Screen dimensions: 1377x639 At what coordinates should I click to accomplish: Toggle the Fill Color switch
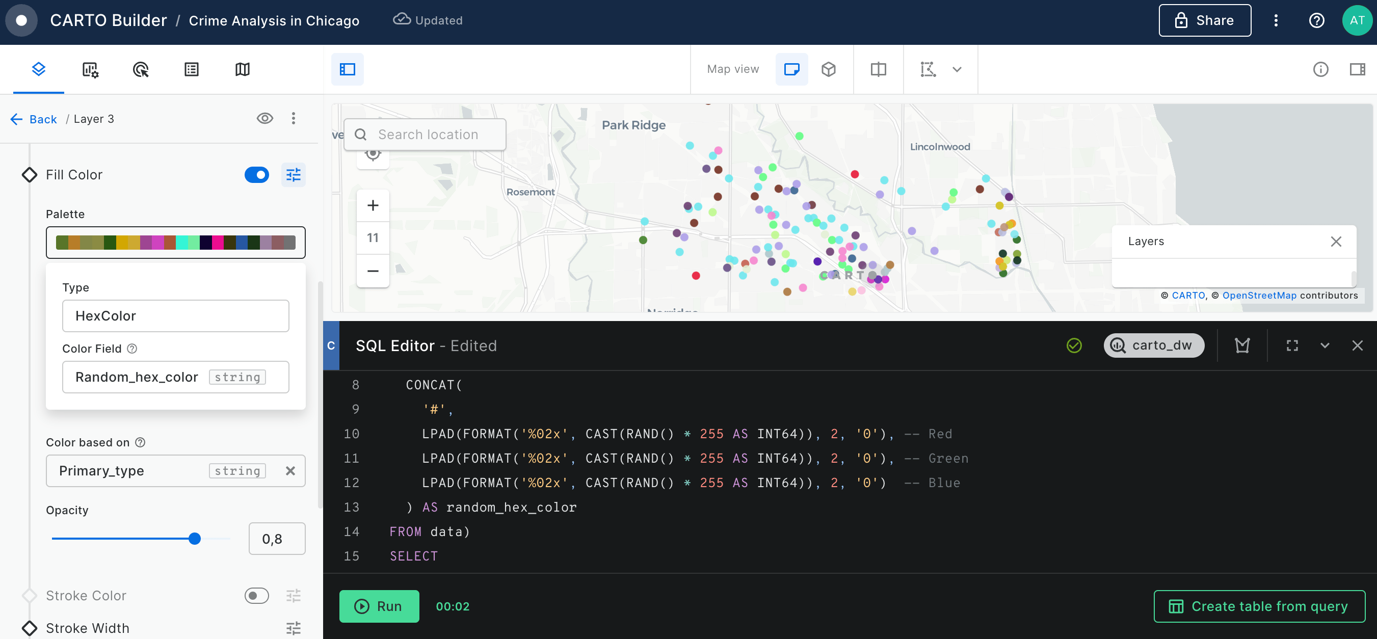pos(256,175)
